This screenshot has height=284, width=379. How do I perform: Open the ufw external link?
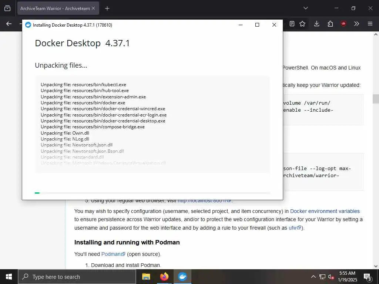pyautogui.click(x=295, y=228)
